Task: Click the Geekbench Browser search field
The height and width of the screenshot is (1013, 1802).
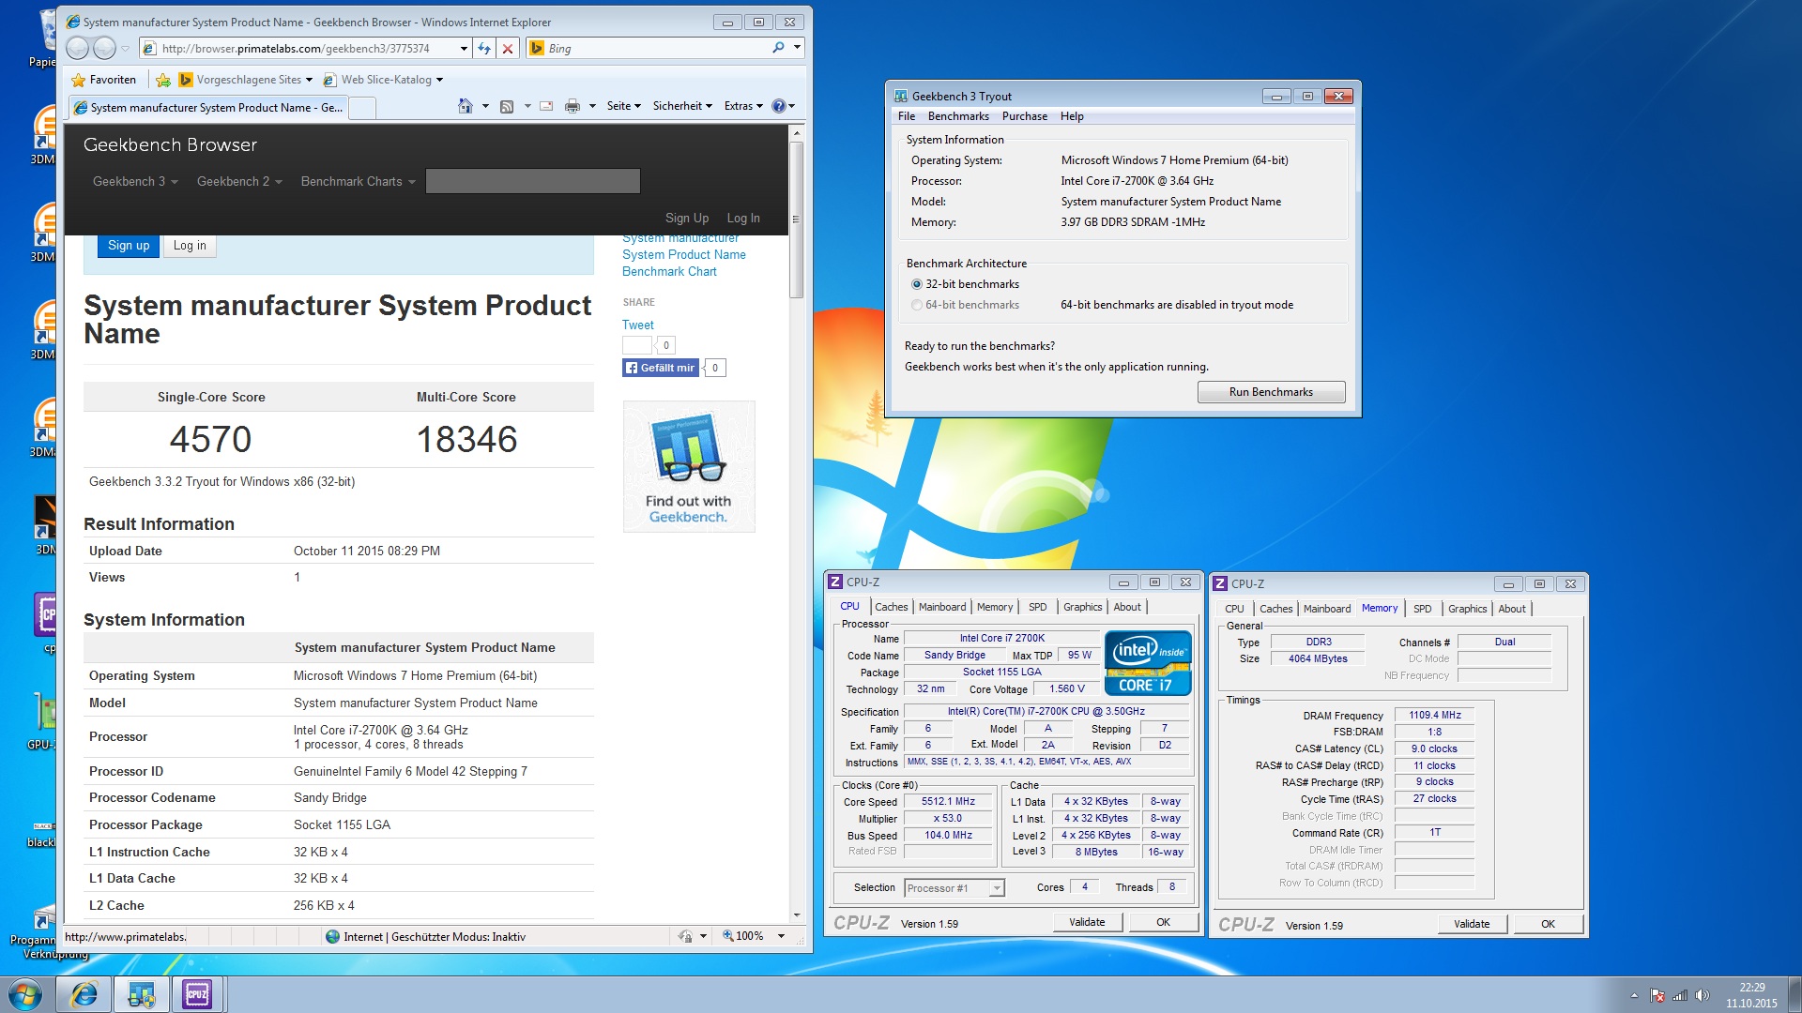Action: pyautogui.click(x=533, y=181)
